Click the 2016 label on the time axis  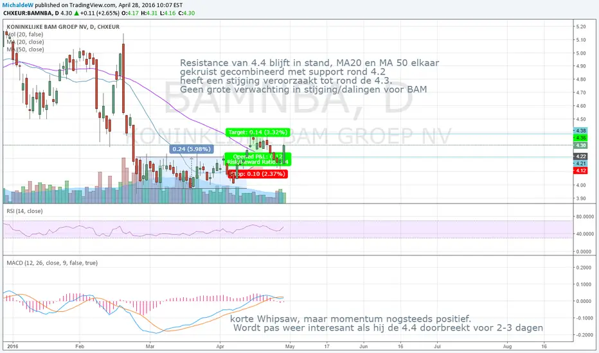click(13, 347)
